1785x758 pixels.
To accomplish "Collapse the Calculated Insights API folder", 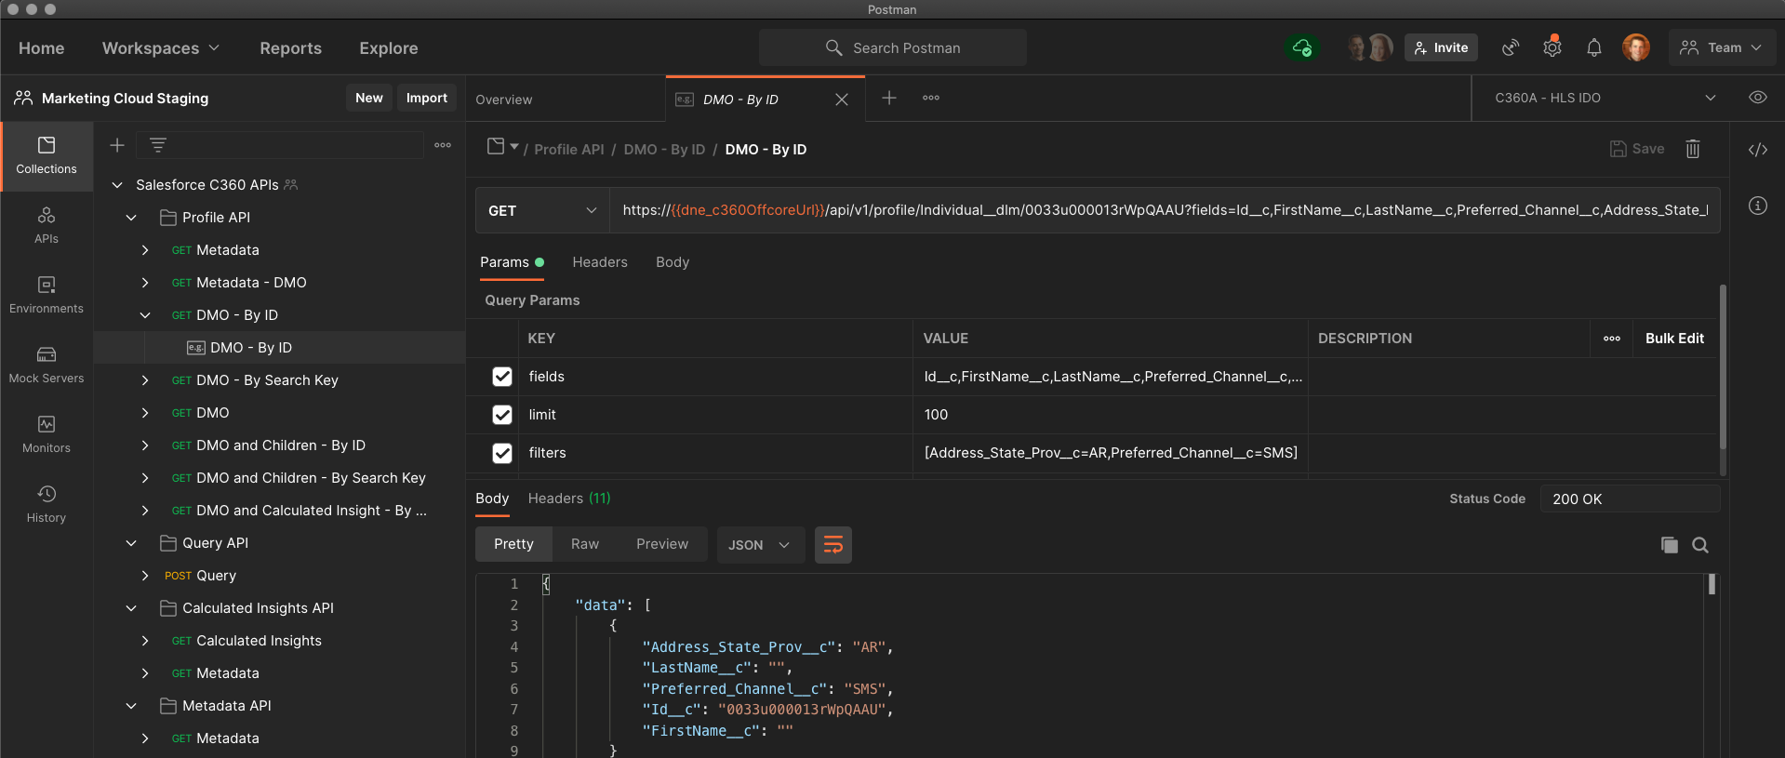I will (131, 608).
